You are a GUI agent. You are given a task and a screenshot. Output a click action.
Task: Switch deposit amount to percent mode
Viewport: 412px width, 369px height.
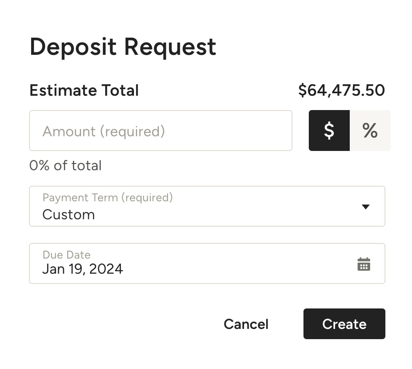pyautogui.click(x=370, y=130)
